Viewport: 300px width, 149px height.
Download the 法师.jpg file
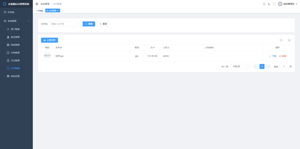click(x=272, y=56)
